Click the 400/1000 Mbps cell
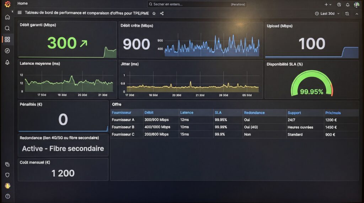Viewport: 364px width, 203px height. click(157, 127)
